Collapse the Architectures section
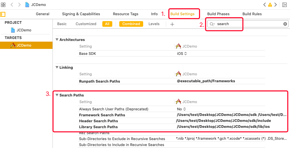290x148 pixels. point(57,40)
